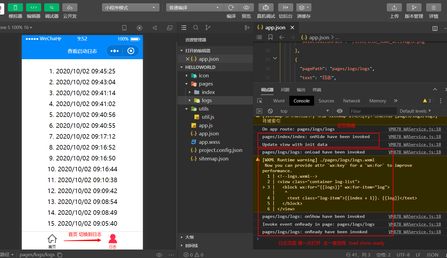Image resolution: width=447 pixels, height=258 pixels.
Task: Switch to the Memory devtools tab
Action: point(378,101)
